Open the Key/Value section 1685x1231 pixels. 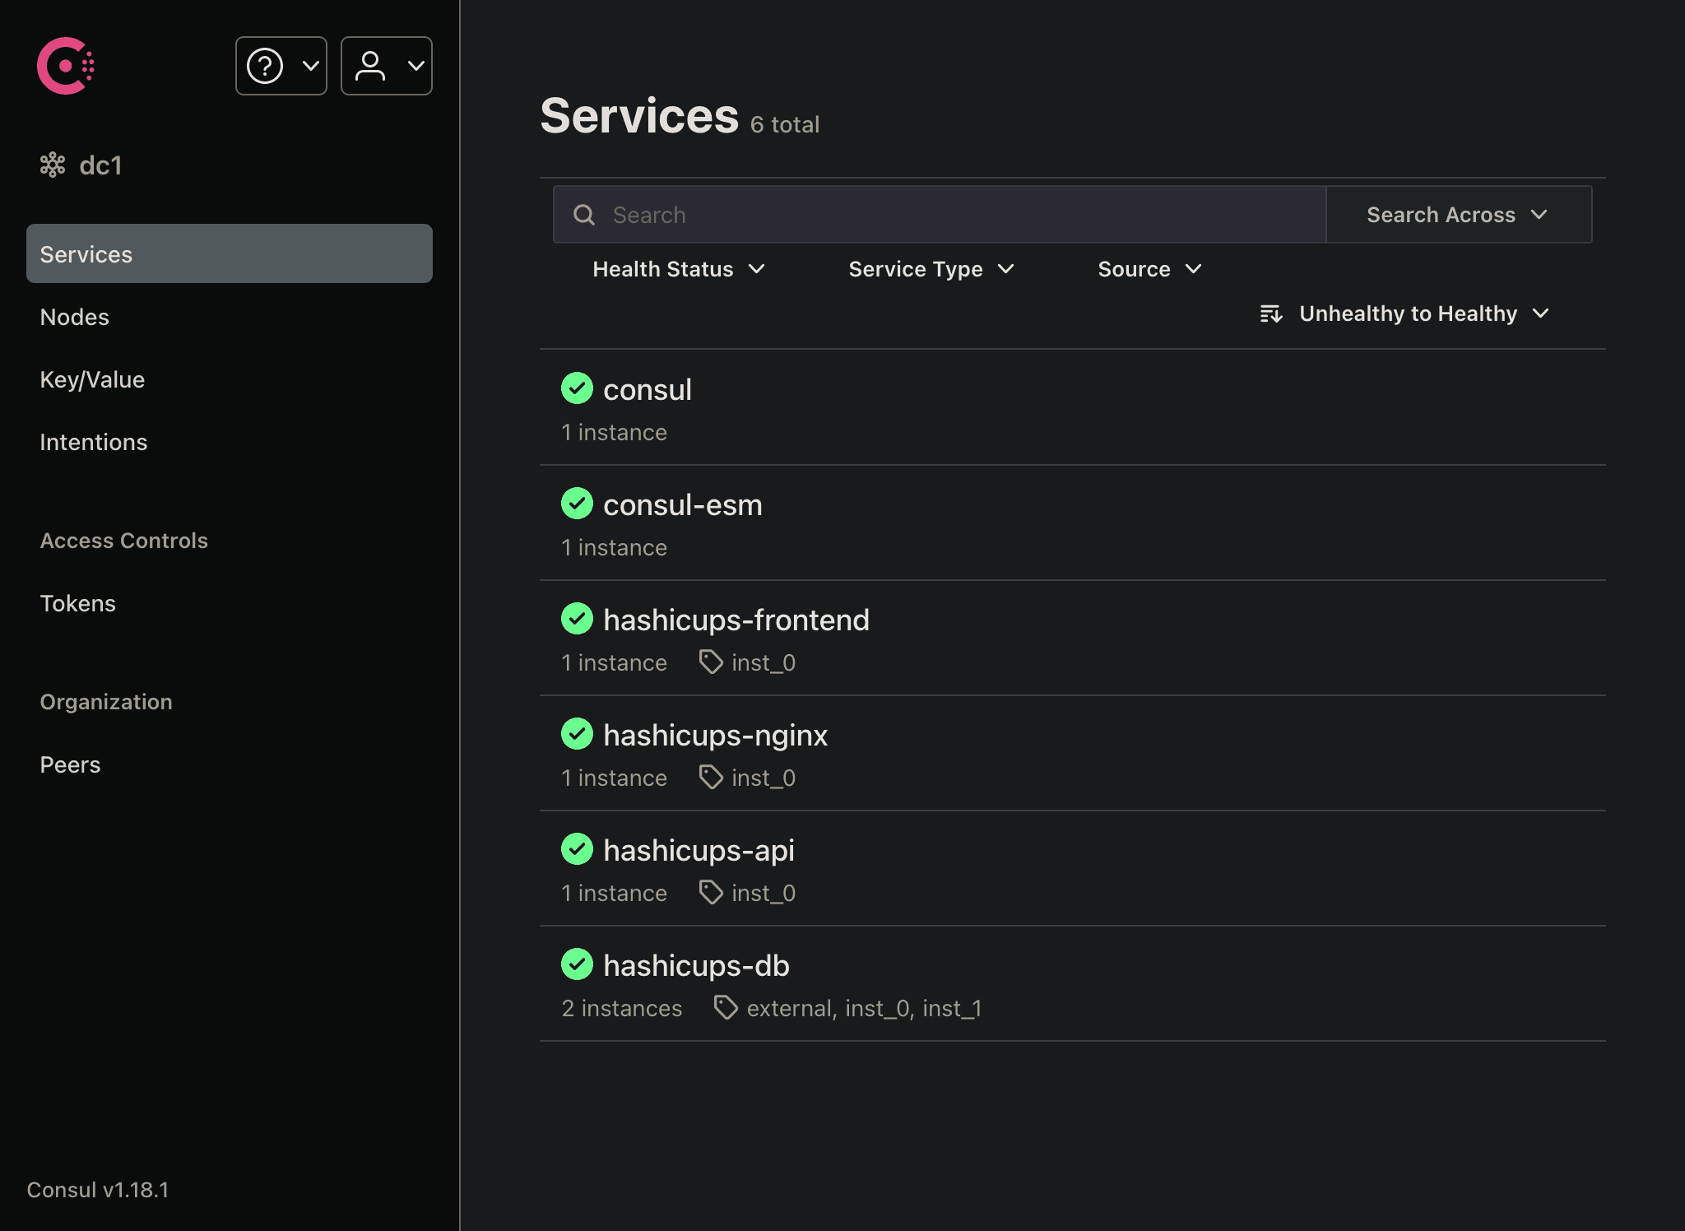point(92,379)
